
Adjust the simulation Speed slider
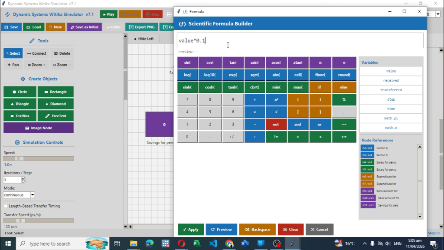19,158
